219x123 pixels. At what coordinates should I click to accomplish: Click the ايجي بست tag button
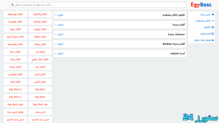[40, 112]
